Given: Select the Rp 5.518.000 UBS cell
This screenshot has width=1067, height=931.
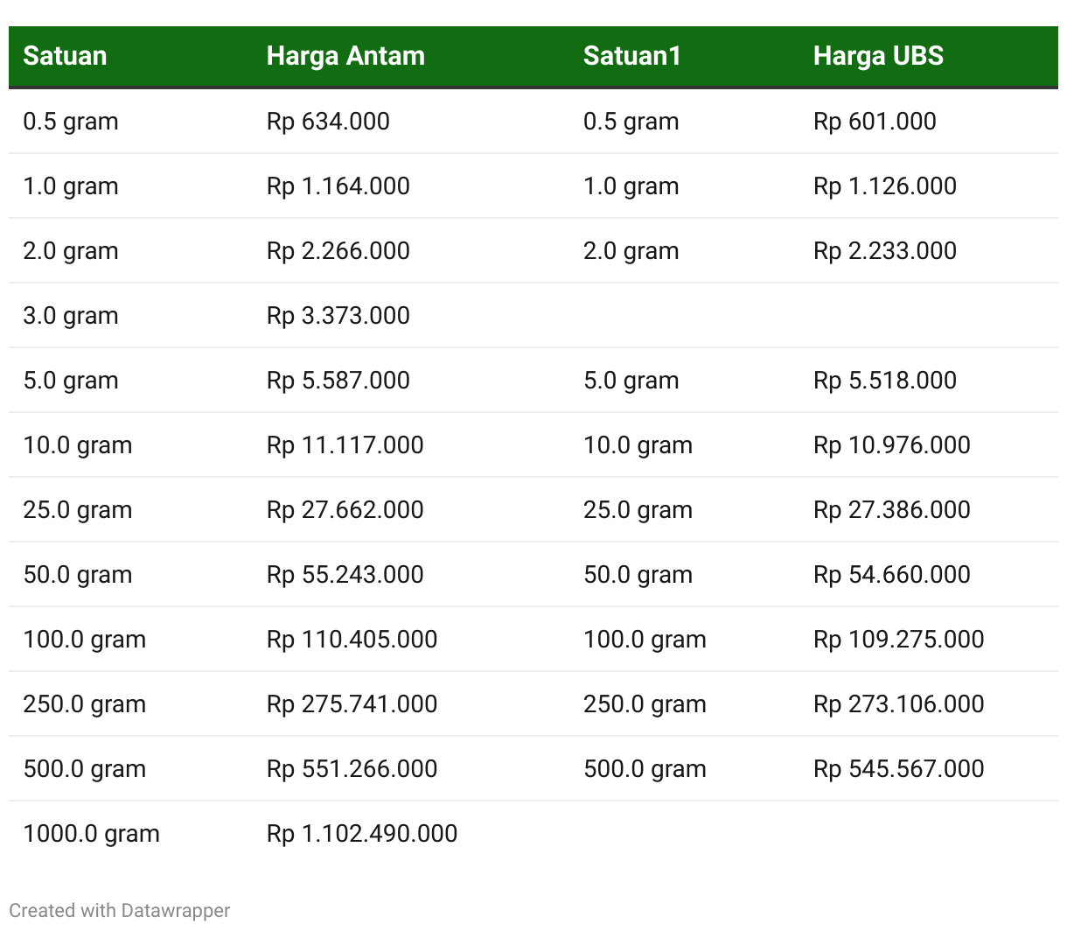Looking at the screenshot, I should [x=885, y=380].
